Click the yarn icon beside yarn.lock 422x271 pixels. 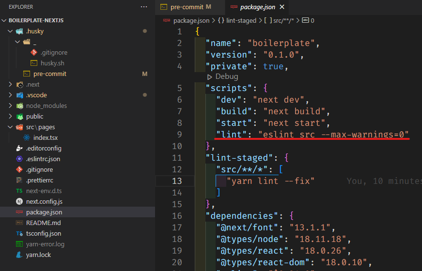tap(19, 255)
